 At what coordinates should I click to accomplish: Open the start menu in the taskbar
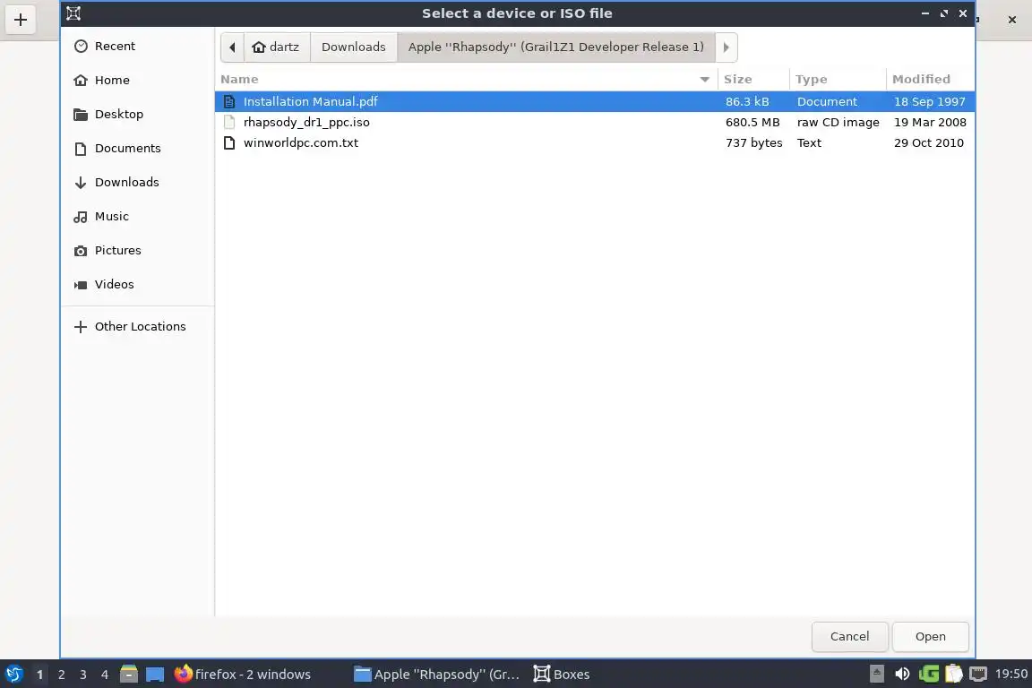pyautogui.click(x=13, y=675)
